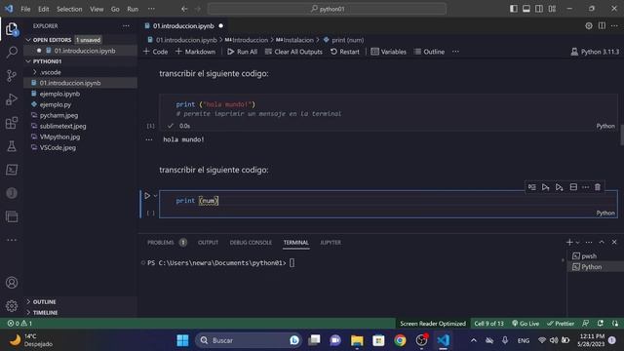Toggle the primary side bar layout
Screen dimensions: 624x351
click(514, 9)
